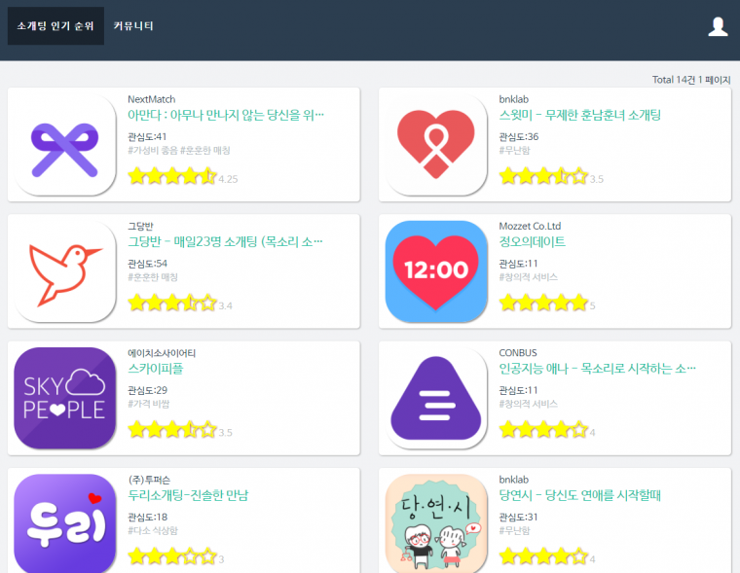The image size is (740, 573).
Task: Click the 두리소개팅-진솔한 만남 link
Action: tap(188, 495)
